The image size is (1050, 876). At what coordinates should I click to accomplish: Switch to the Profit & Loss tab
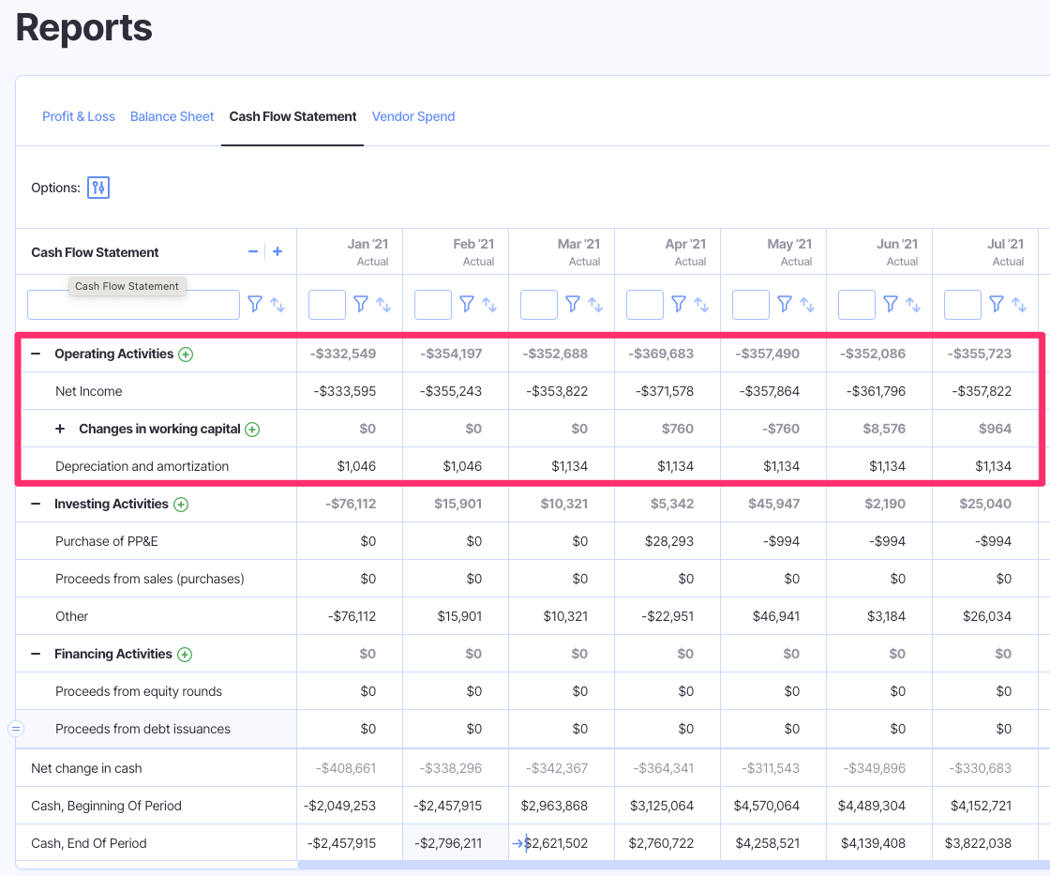[x=79, y=116]
